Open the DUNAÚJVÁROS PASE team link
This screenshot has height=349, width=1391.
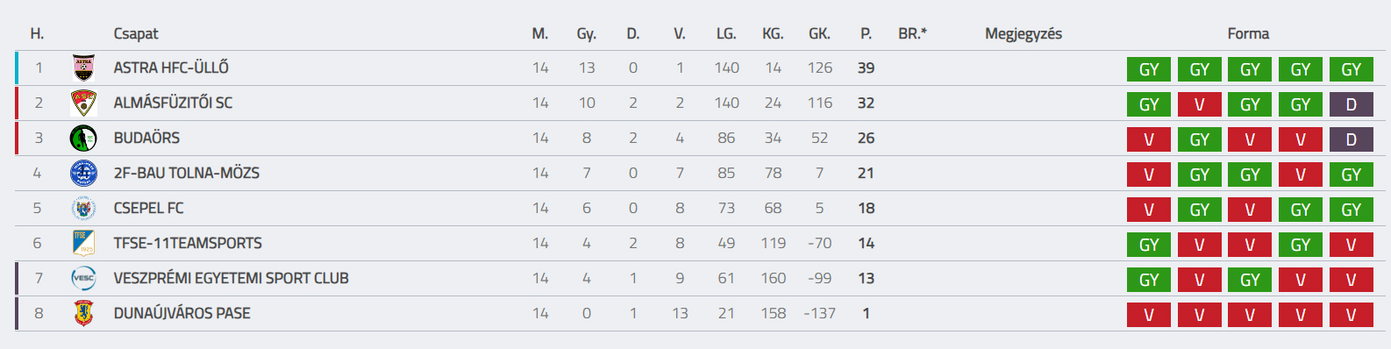click(x=182, y=313)
